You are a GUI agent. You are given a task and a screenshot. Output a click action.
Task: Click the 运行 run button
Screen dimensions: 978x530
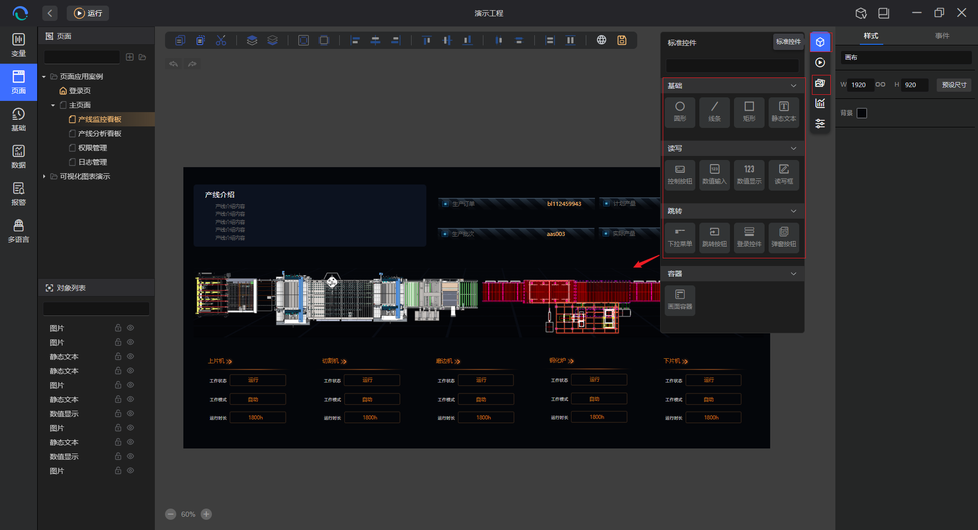88,13
